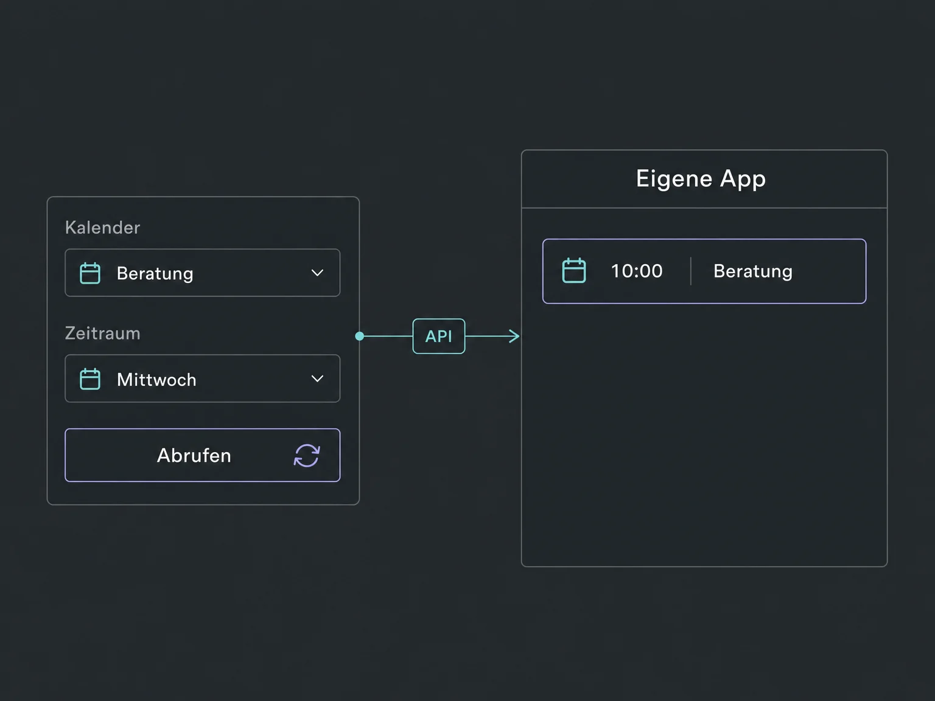Expand the Beratung dropdown chevron
The image size is (935, 701).
pos(317,273)
